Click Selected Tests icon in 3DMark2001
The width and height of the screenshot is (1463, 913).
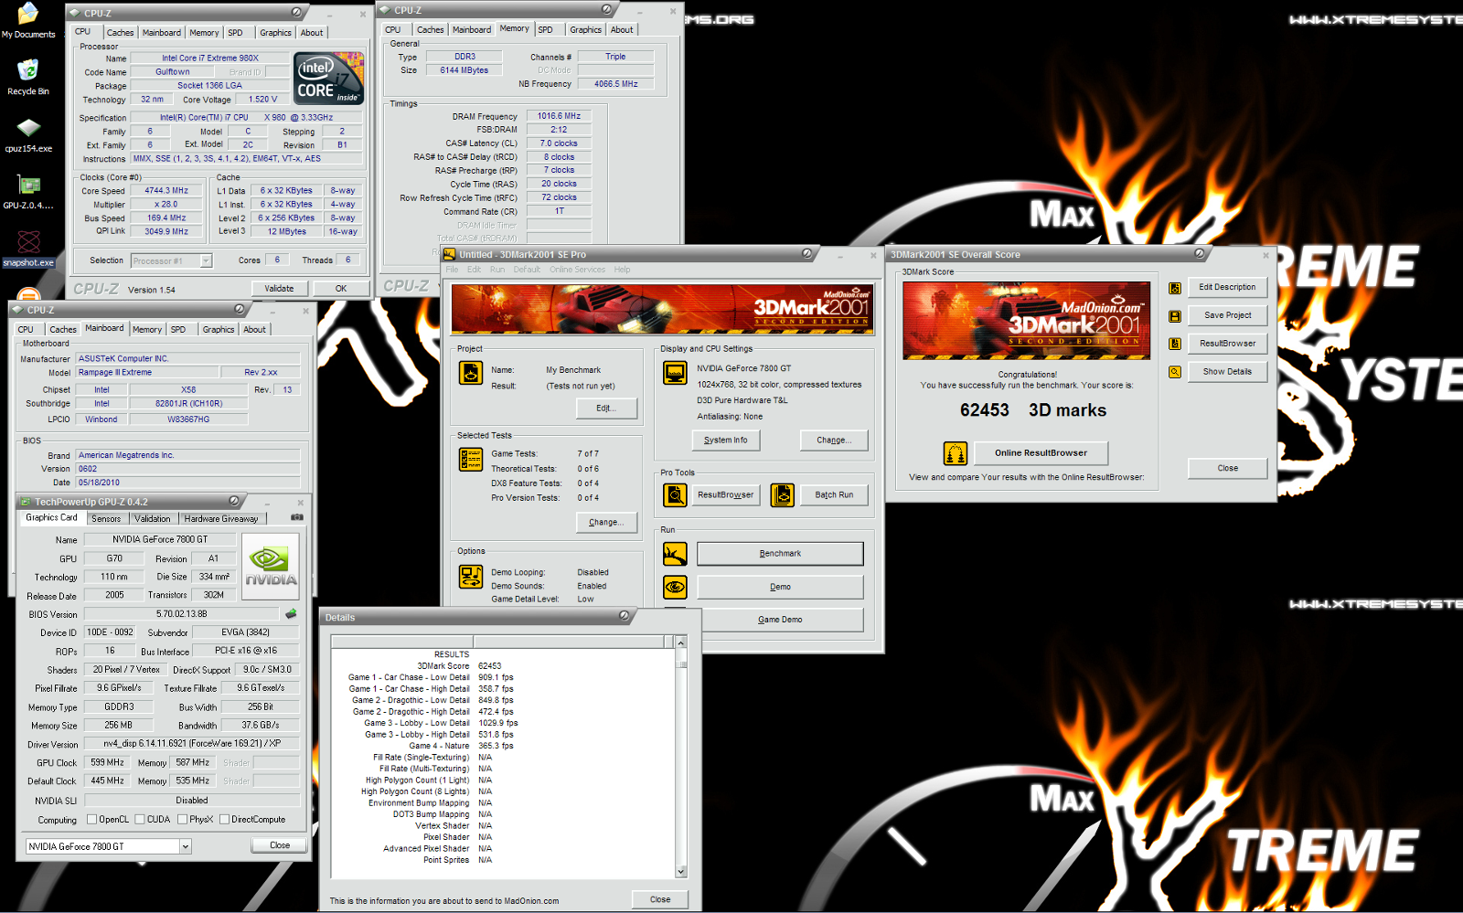pos(471,460)
